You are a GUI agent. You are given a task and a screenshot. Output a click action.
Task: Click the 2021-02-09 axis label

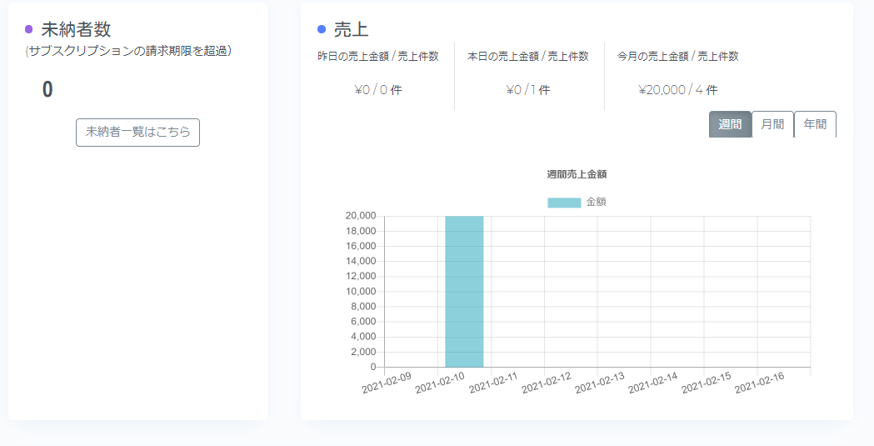point(387,383)
